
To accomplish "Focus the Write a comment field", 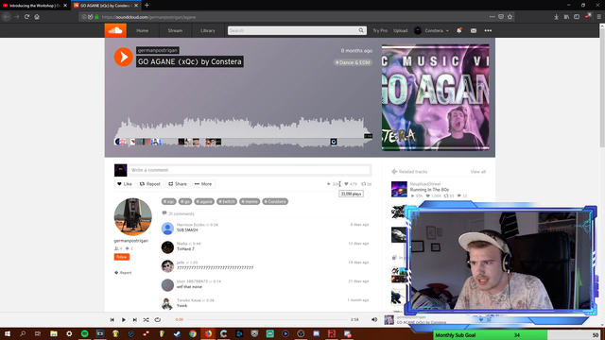I will pyautogui.click(x=250, y=170).
